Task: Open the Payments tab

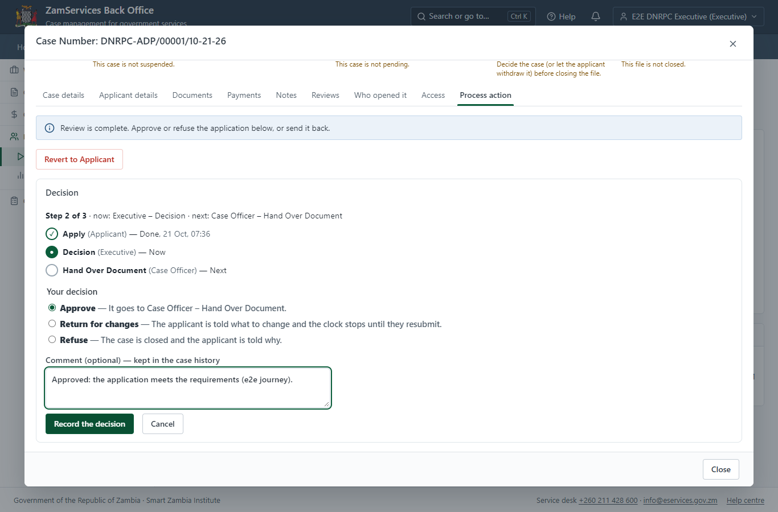Action: pyautogui.click(x=244, y=95)
